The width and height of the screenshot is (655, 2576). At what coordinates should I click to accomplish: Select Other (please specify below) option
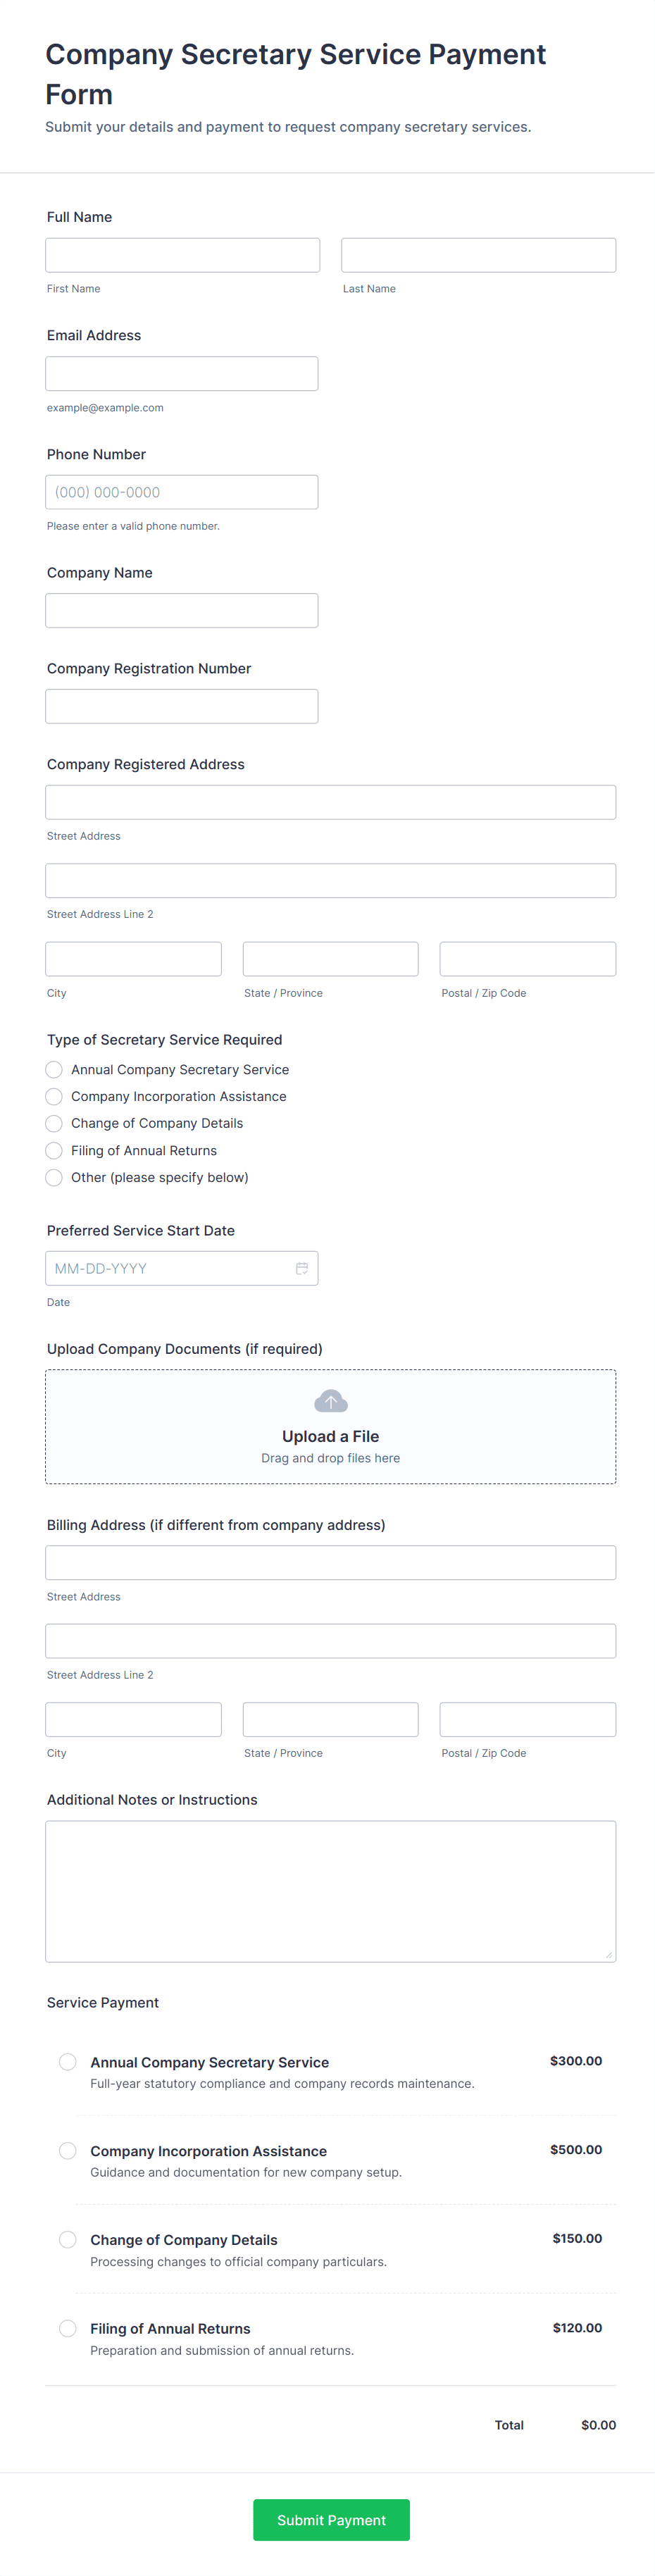pos(54,1177)
